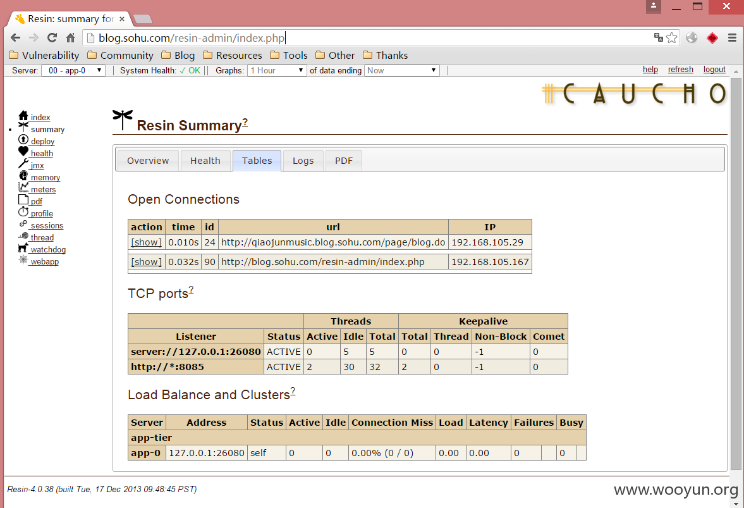Viewport: 744px width, 508px height.
Task: Open the Blog bookmarks folder
Action: point(178,55)
